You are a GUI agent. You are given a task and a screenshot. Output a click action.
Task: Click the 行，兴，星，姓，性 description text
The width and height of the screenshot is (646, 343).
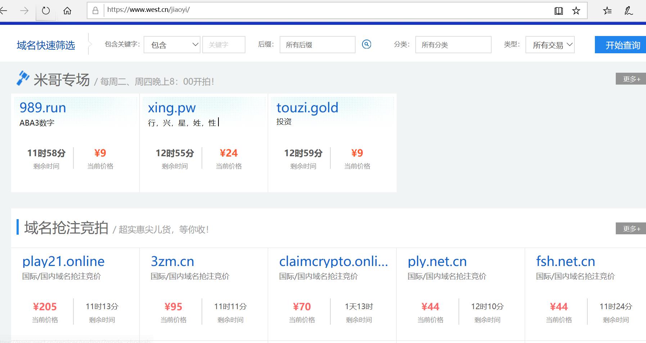coord(182,123)
